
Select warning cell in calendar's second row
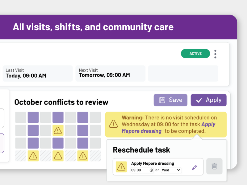click(58, 130)
